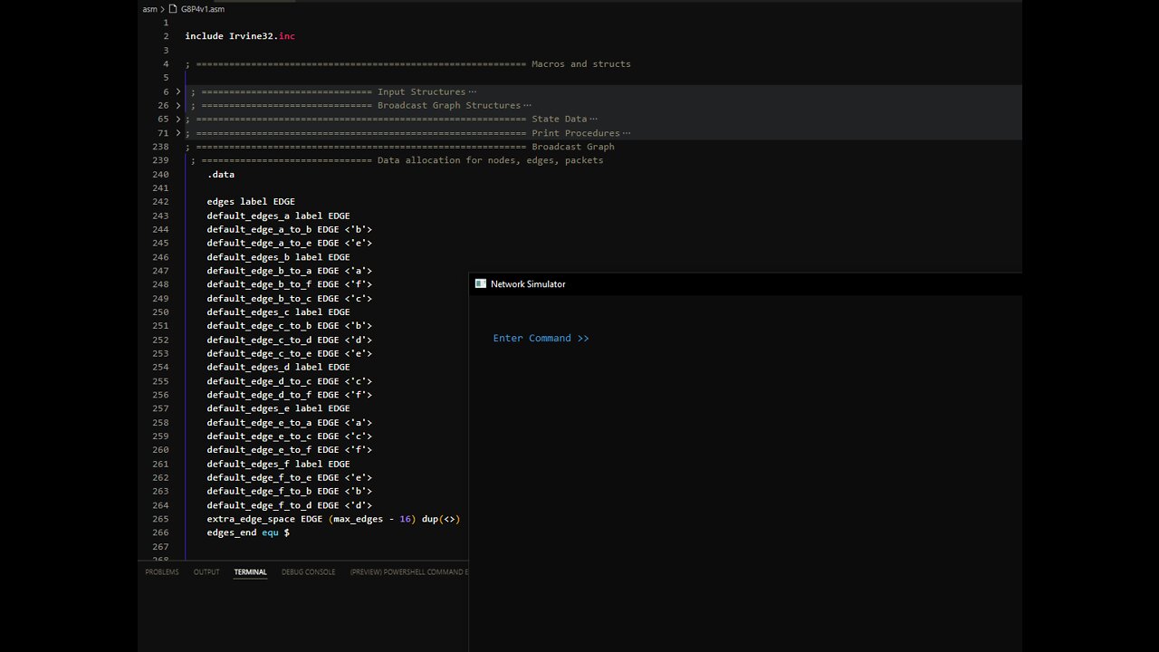Click the default_edge_b_to_f line
The height and width of the screenshot is (652, 1159).
[x=290, y=284]
